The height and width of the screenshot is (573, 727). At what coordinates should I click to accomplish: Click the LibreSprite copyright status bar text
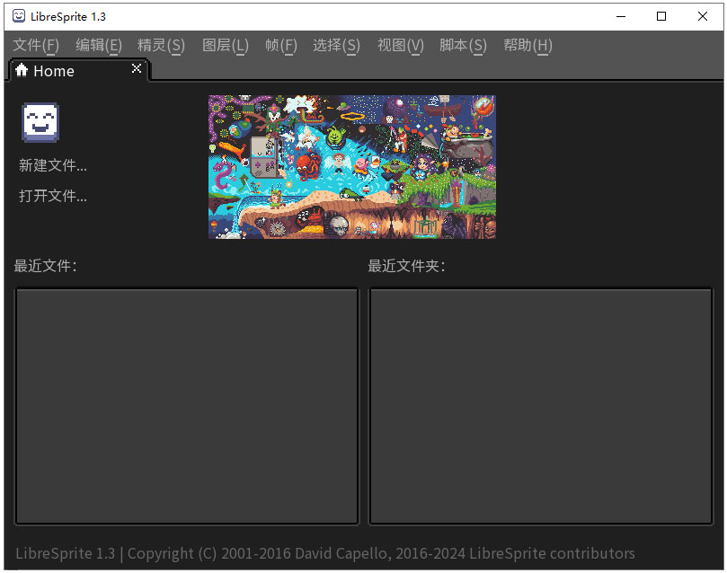(x=325, y=553)
